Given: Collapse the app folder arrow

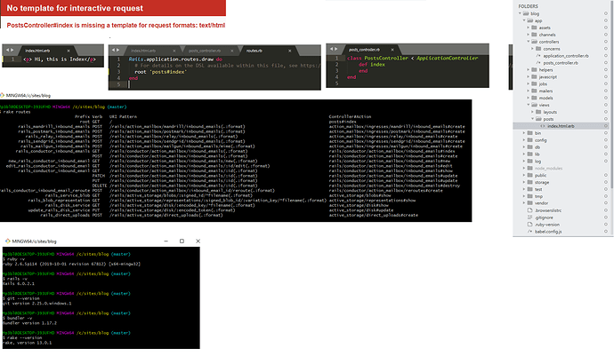Looking at the screenshot, I should (x=524, y=20).
